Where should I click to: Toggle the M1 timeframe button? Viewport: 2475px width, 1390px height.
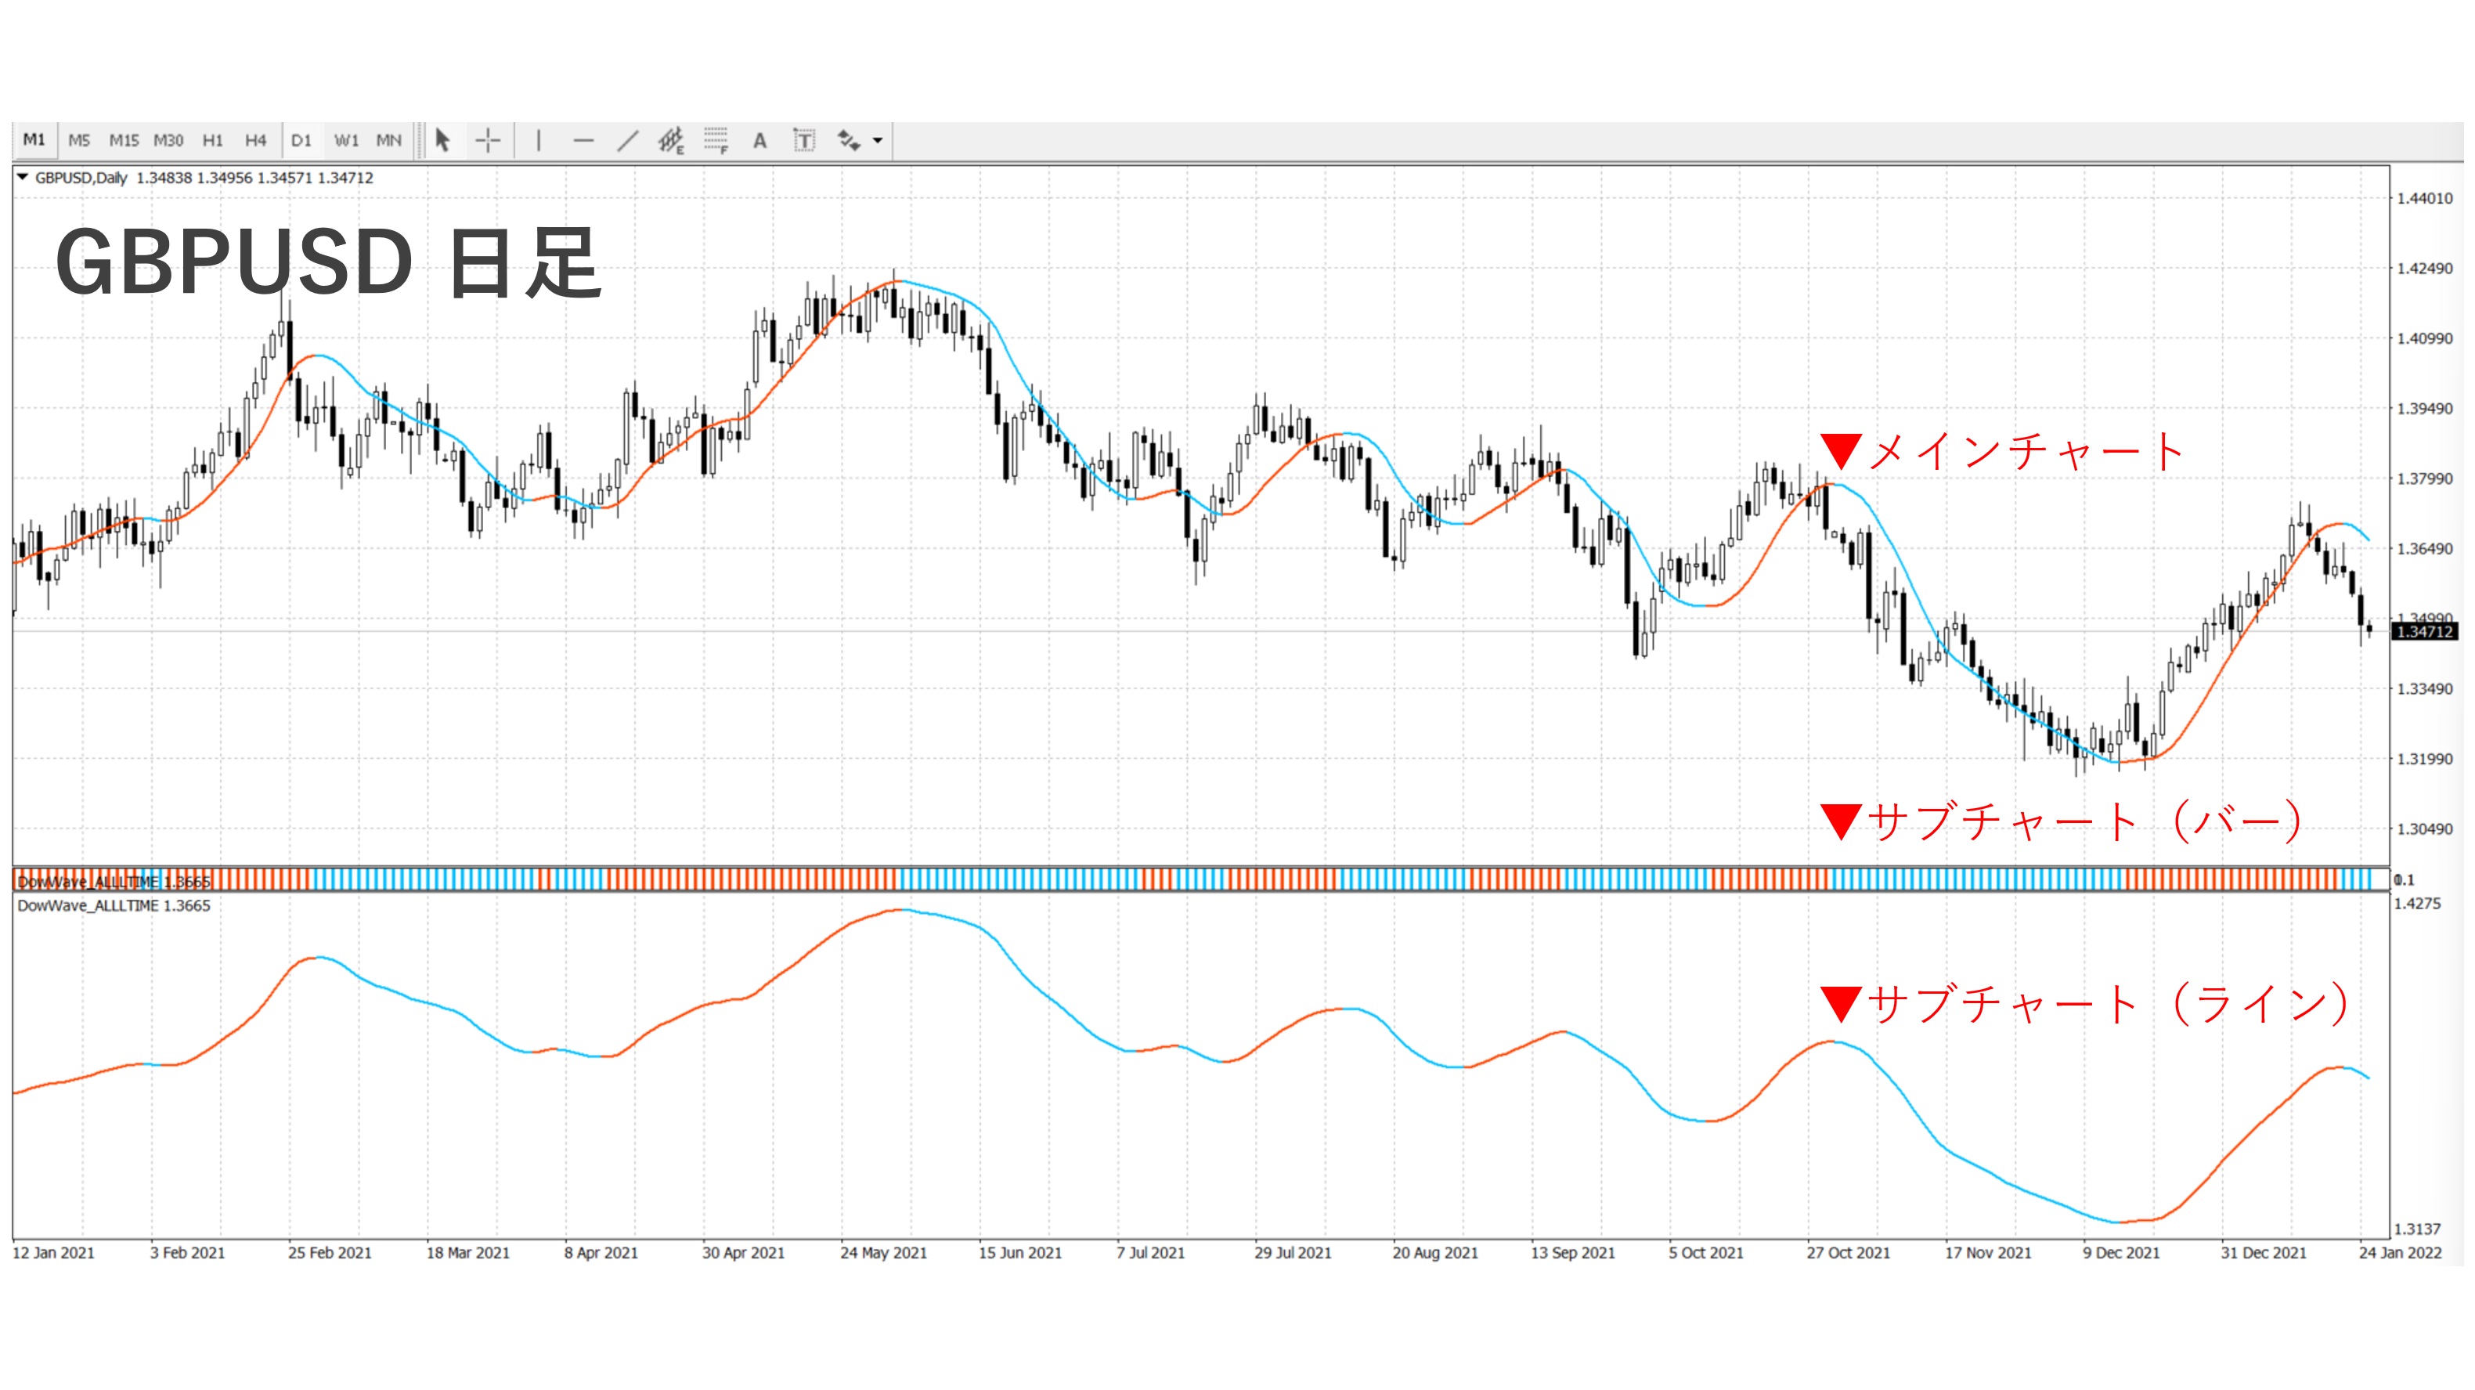tap(34, 140)
